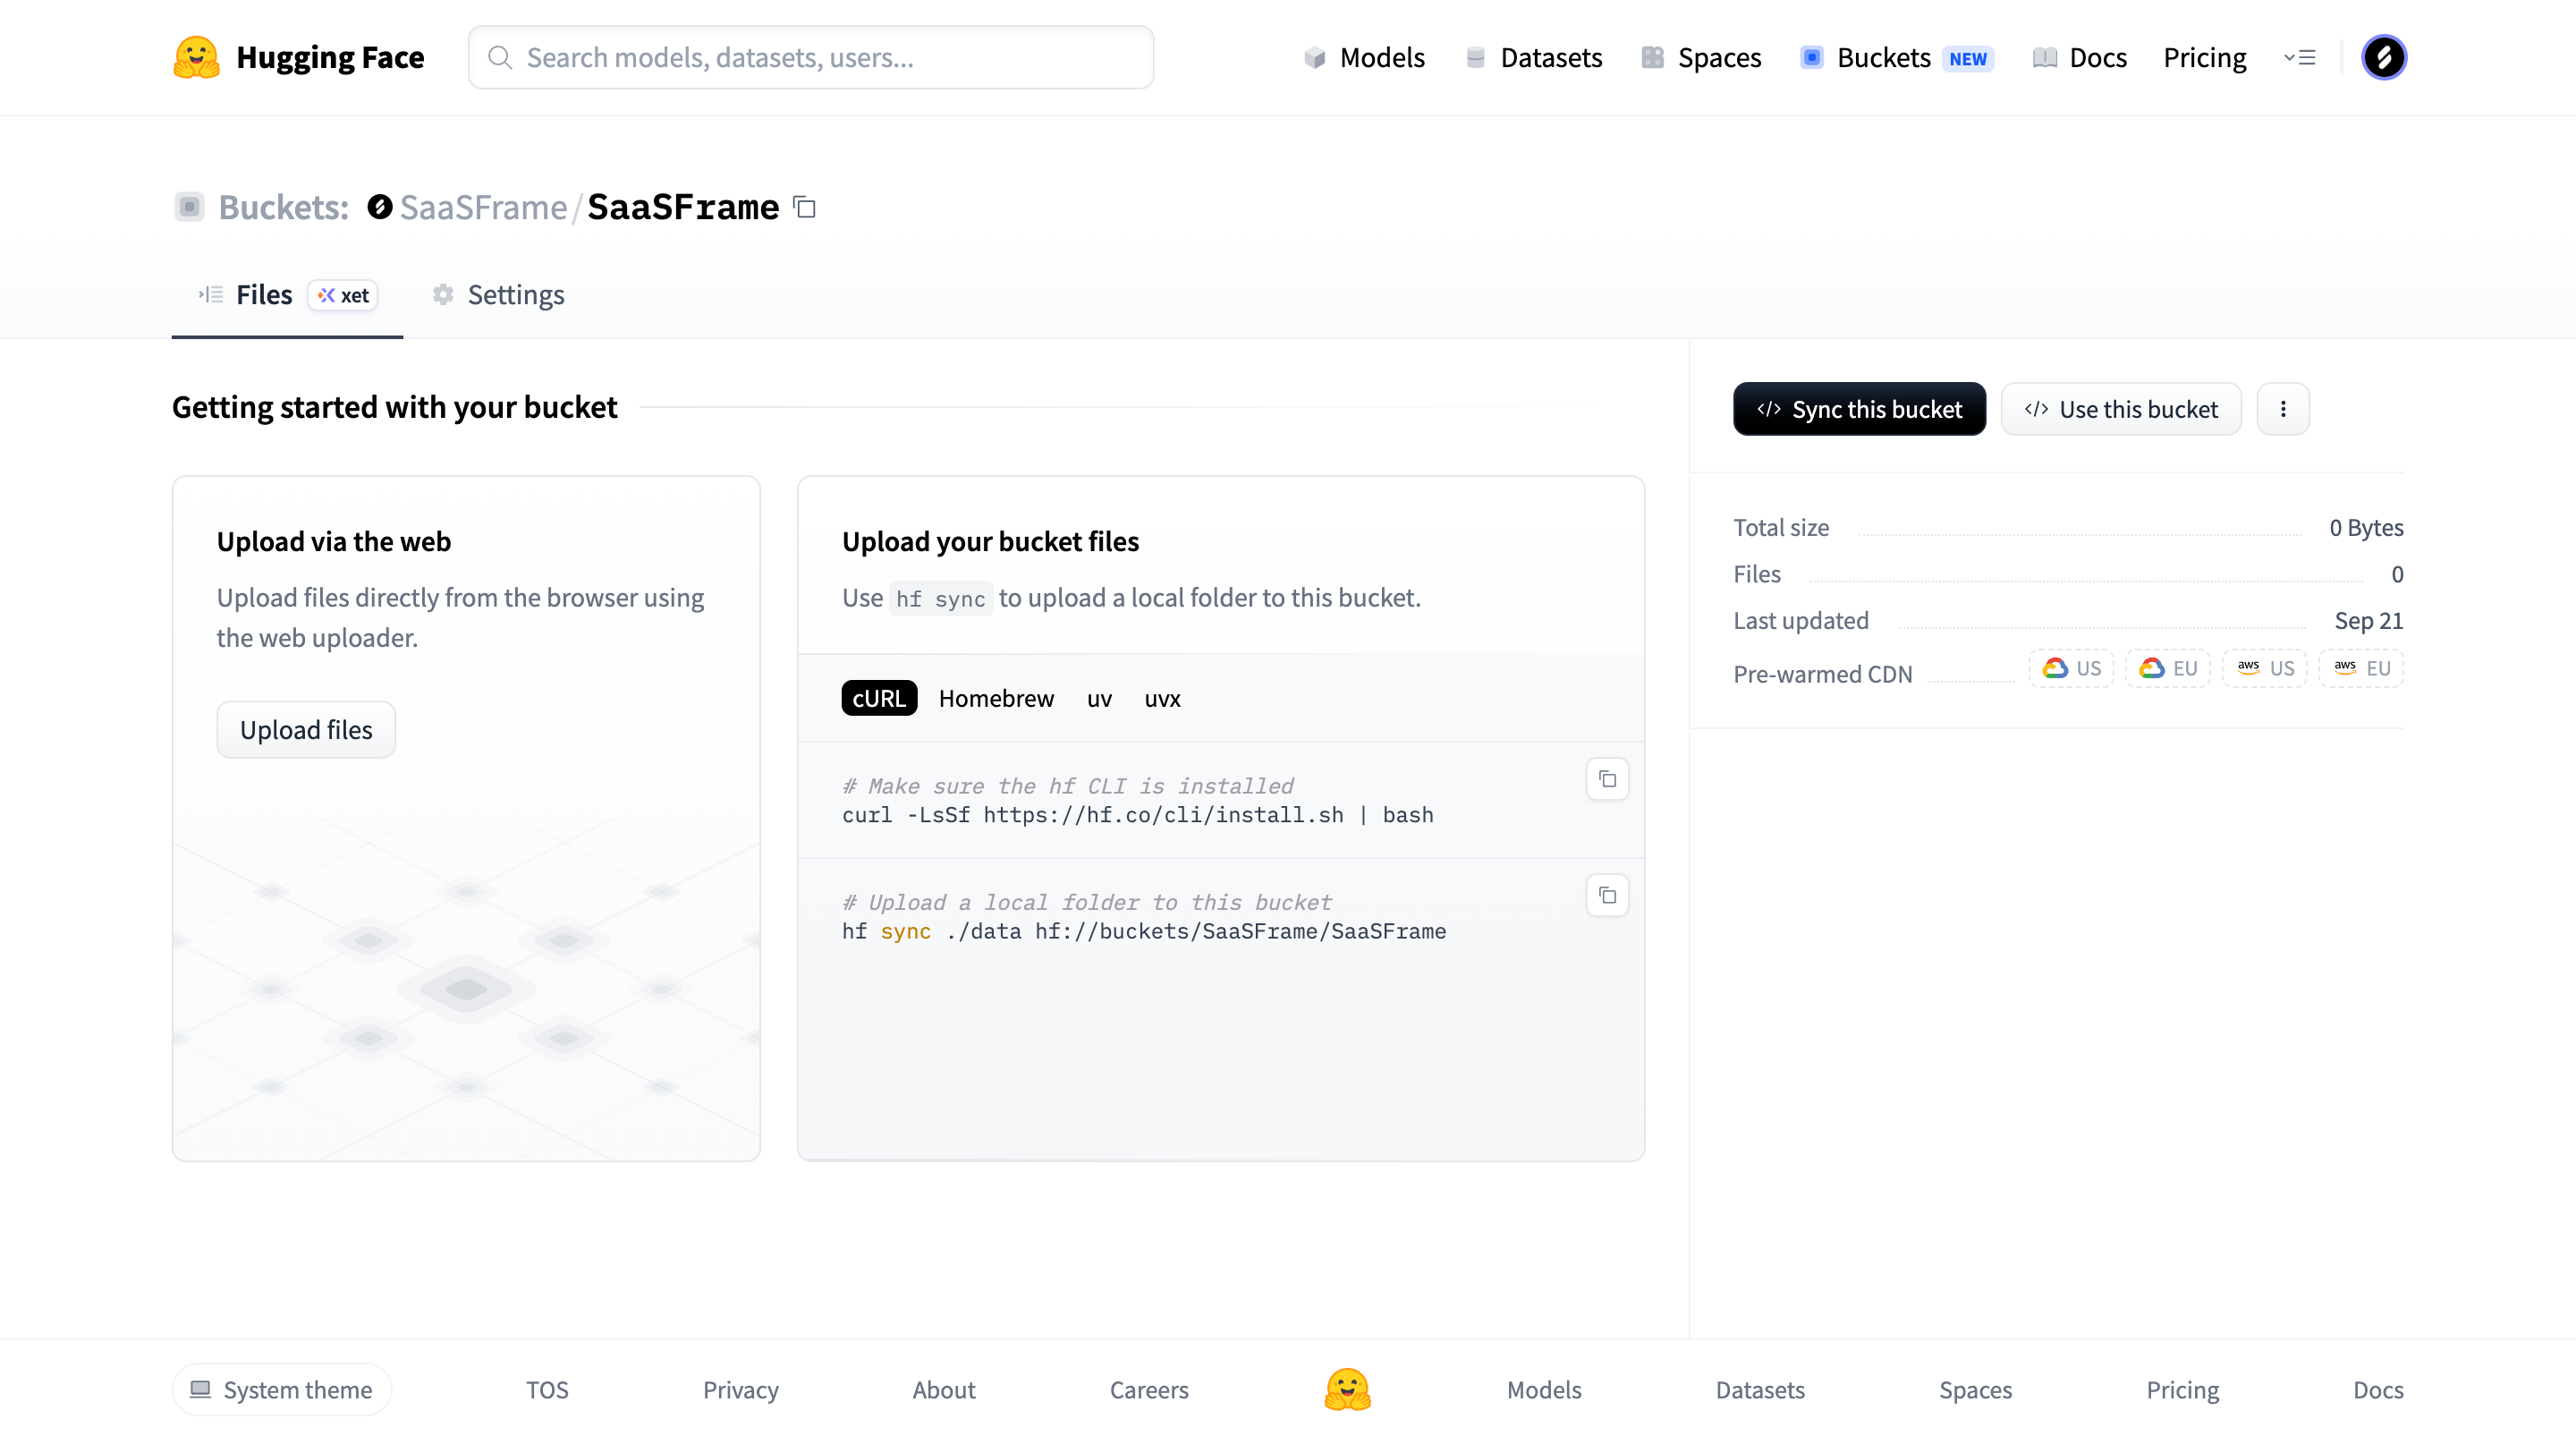Open Spaces from the top navigation
The width and height of the screenshot is (2576, 1453).
click(x=1701, y=57)
